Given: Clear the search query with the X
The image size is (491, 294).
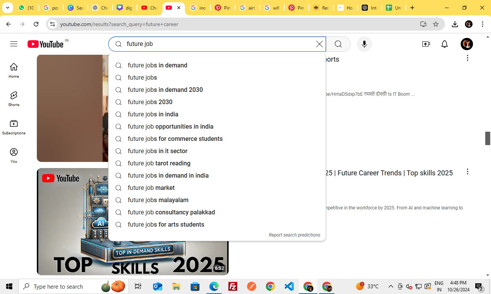Looking at the screenshot, I should point(319,44).
